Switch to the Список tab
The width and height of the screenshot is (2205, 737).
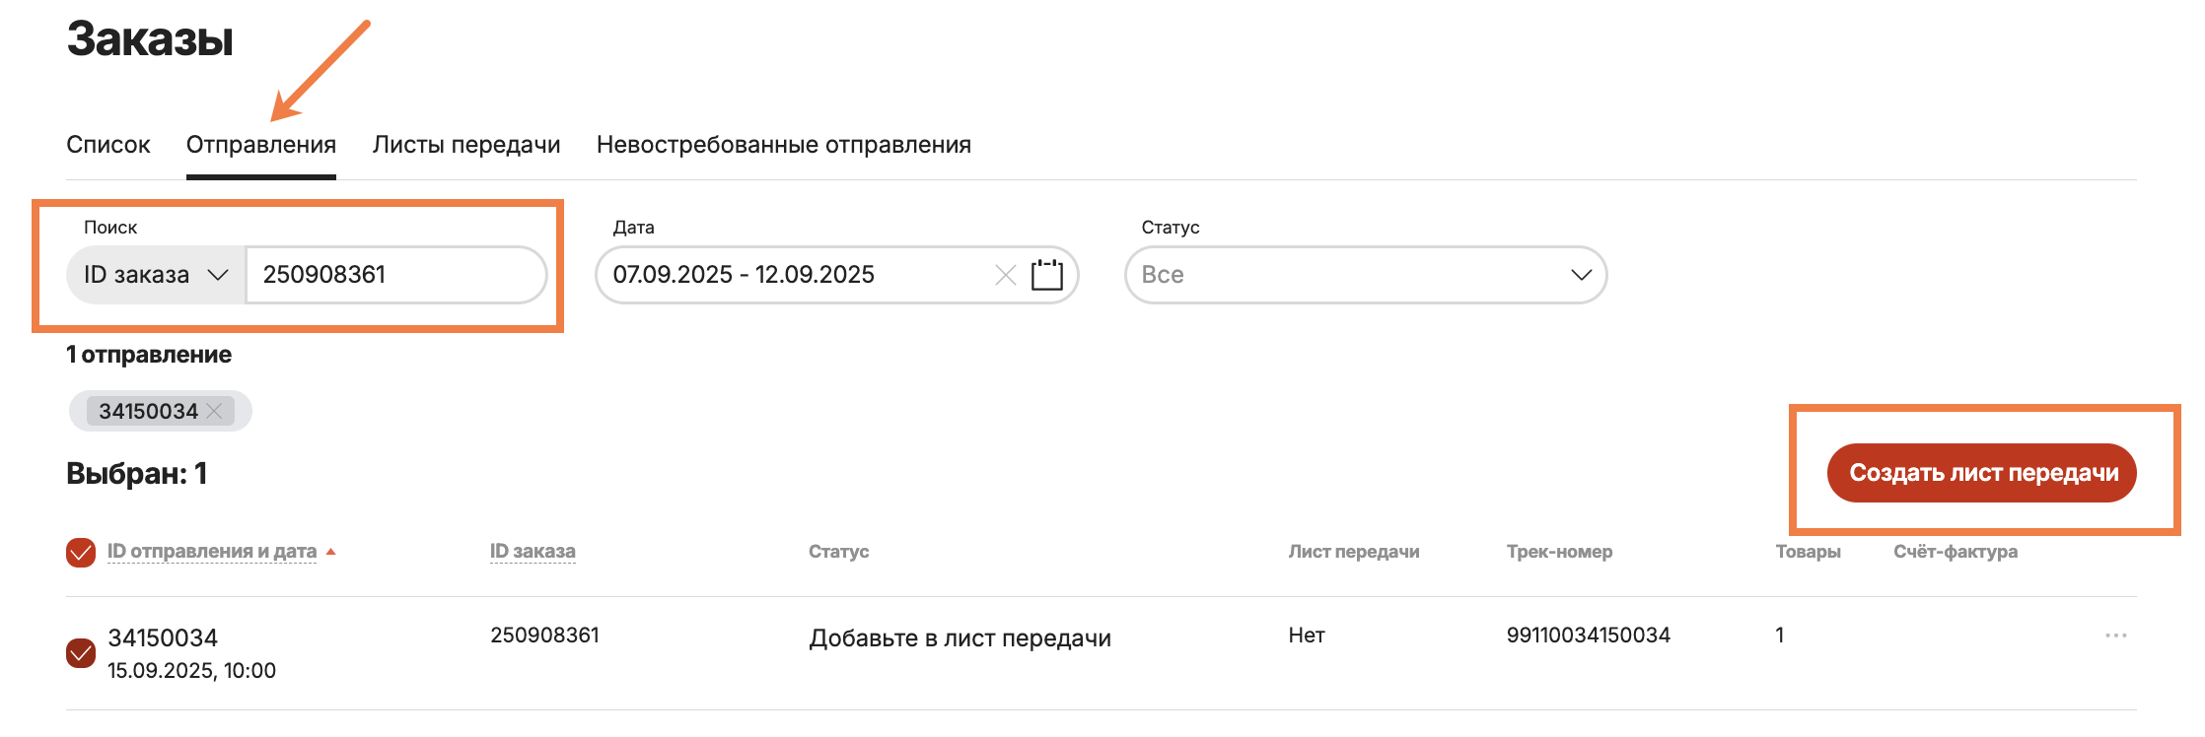click(108, 145)
